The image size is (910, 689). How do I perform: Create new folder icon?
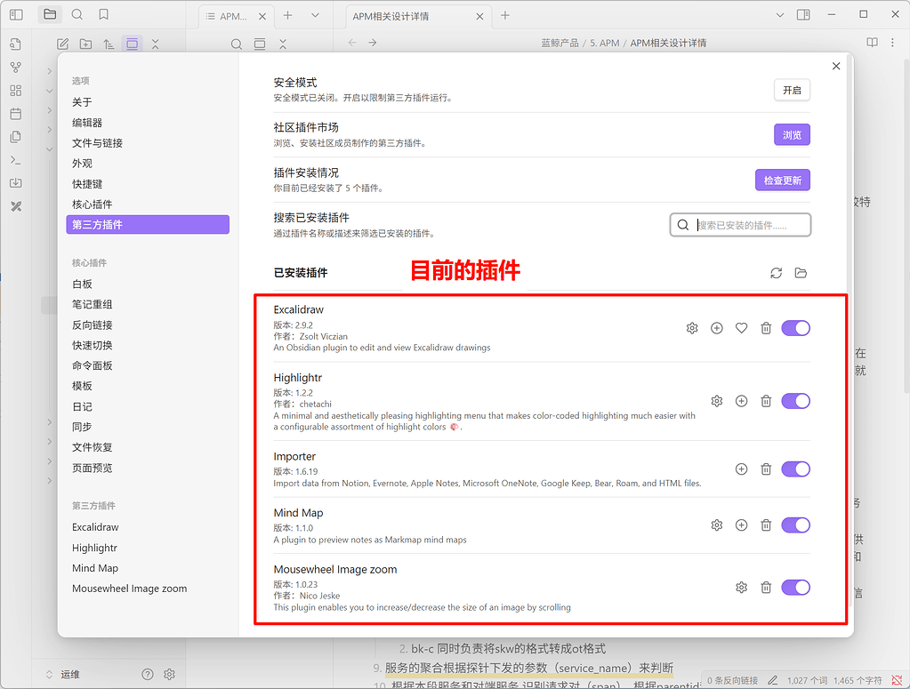pyautogui.click(x=86, y=44)
